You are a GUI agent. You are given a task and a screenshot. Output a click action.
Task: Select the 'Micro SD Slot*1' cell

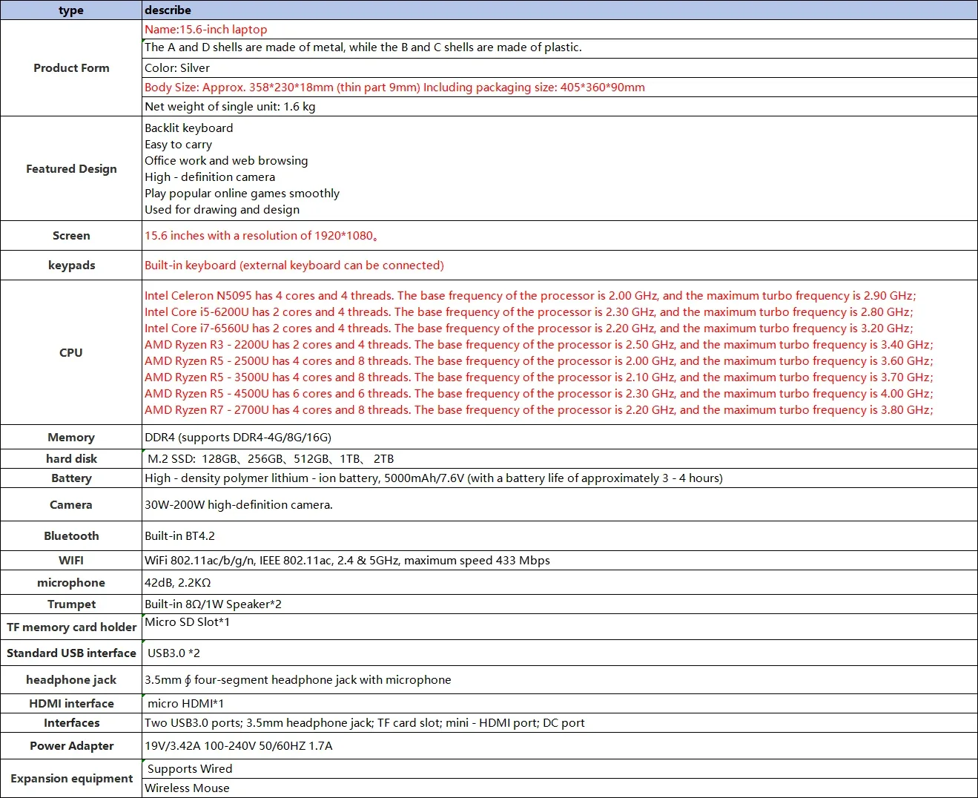[560, 627]
